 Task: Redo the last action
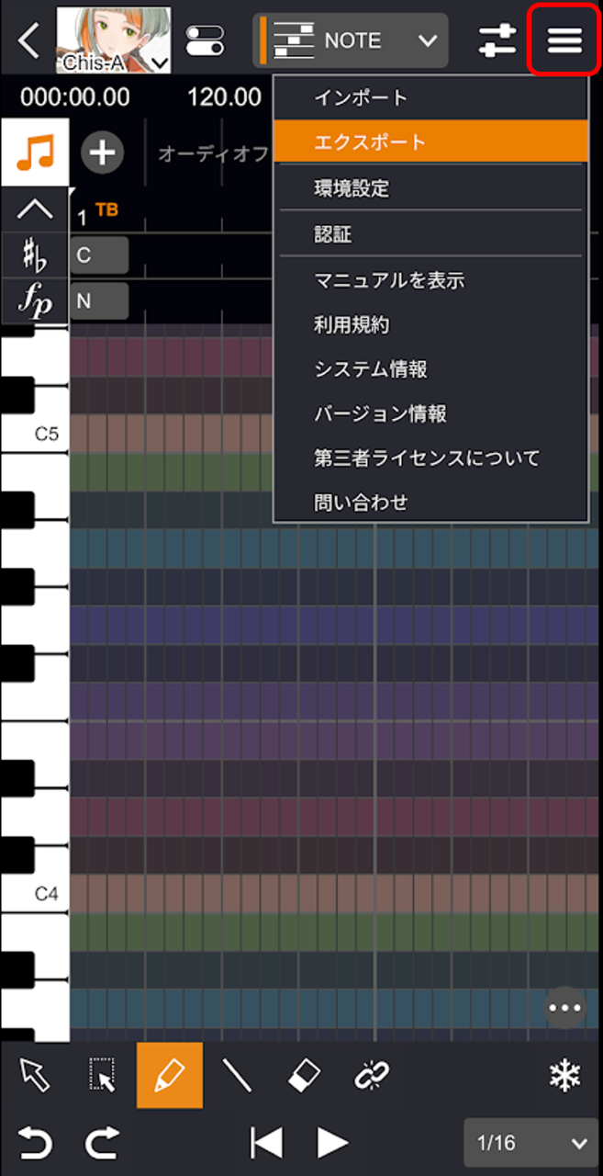(102, 1144)
